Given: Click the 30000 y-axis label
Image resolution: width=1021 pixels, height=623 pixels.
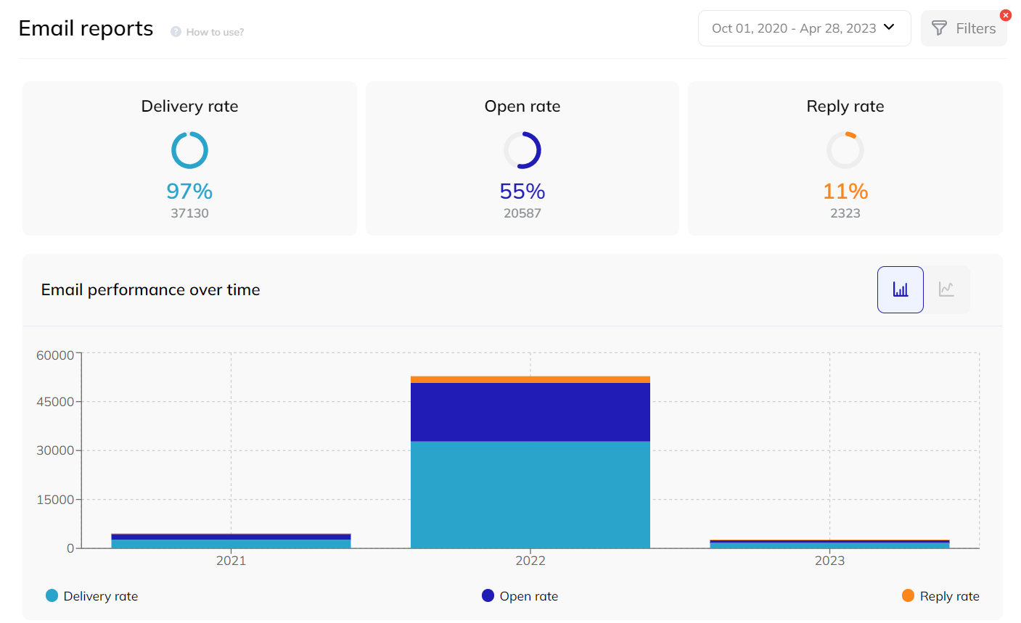Looking at the screenshot, I should [55, 450].
